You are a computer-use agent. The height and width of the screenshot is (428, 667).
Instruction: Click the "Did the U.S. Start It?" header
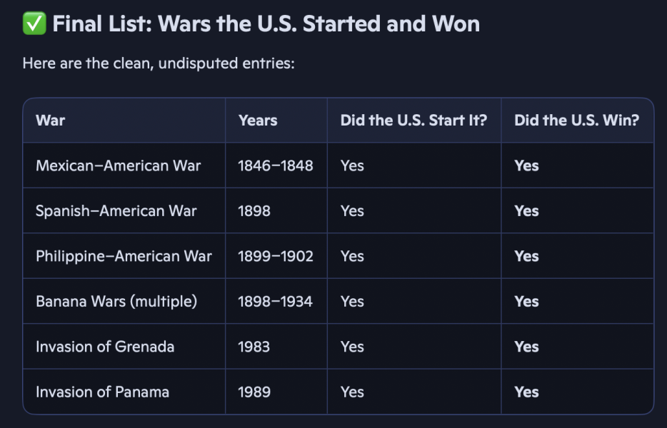(413, 120)
